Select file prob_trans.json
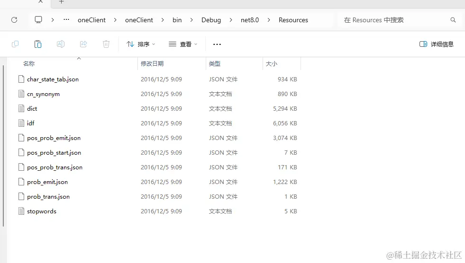The width and height of the screenshot is (465, 263). 48,196
